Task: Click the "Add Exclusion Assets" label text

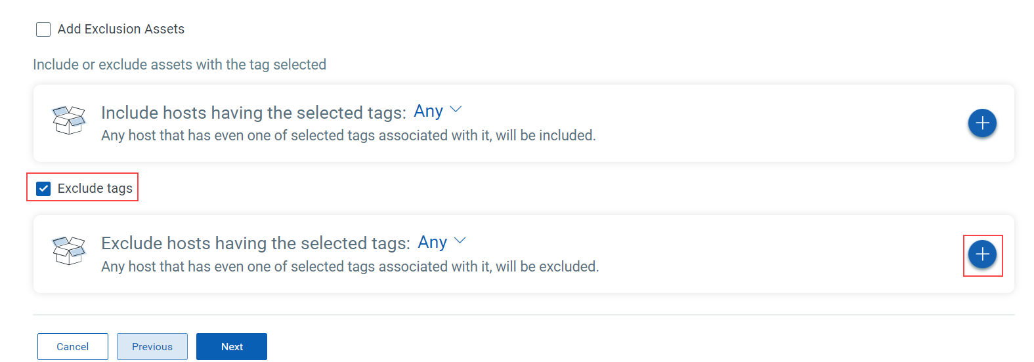Action: pyautogui.click(x=121, y=30)
